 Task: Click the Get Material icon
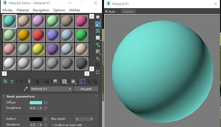[5, 81]
